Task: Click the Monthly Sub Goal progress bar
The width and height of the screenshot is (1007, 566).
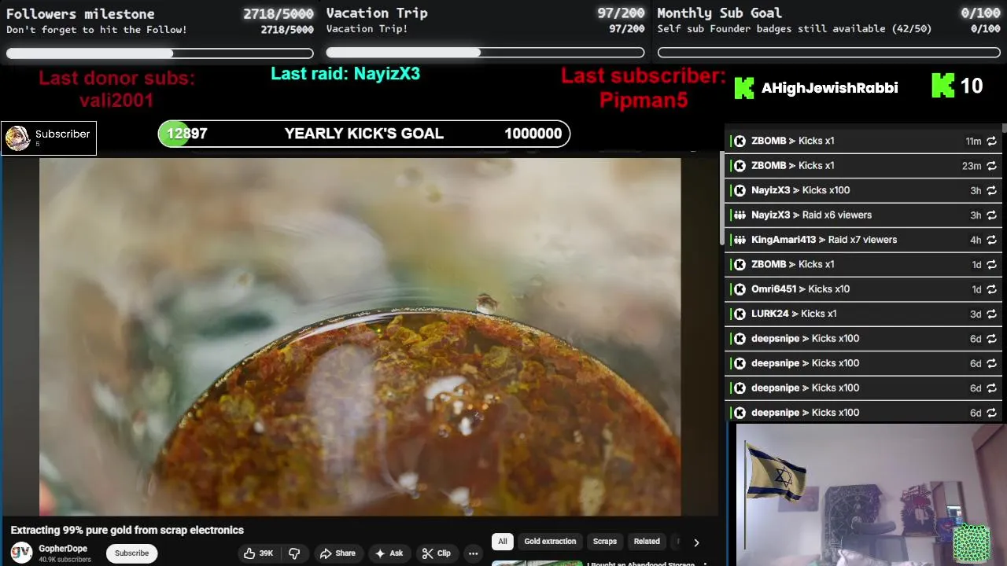Action: click(x=829, y=53)
